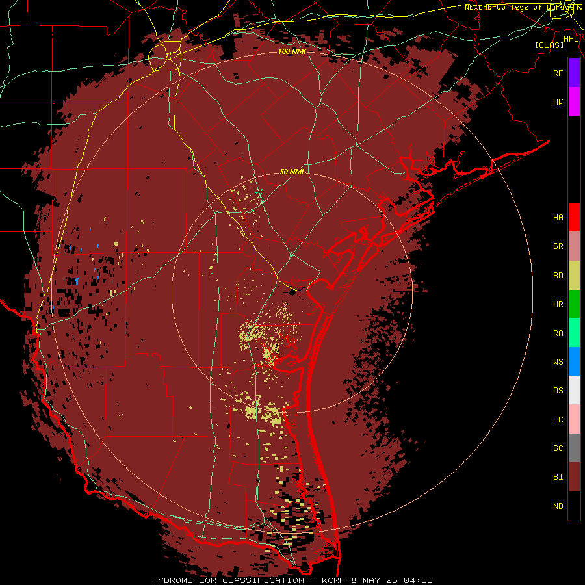Click the BI legend label
The image size is (585, 585).
point(558,477)
